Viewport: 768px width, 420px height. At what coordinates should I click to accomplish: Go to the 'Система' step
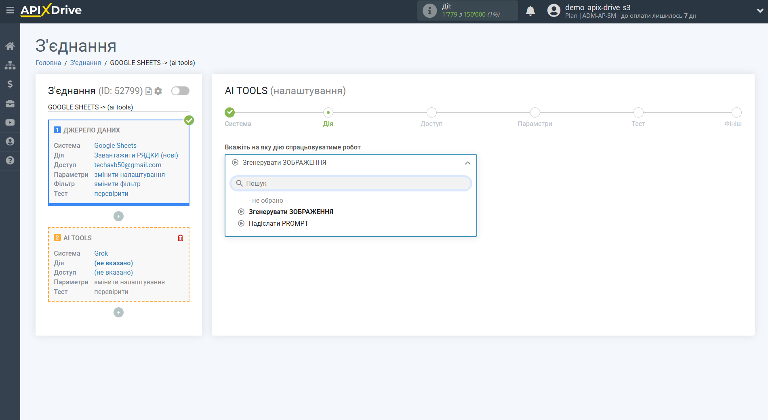click(x=229, y=113)
